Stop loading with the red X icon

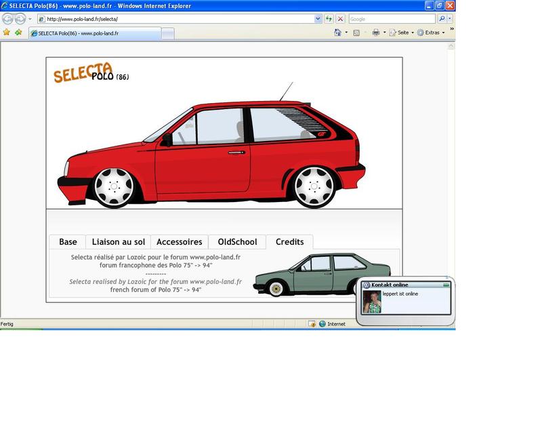coord(340,19)
